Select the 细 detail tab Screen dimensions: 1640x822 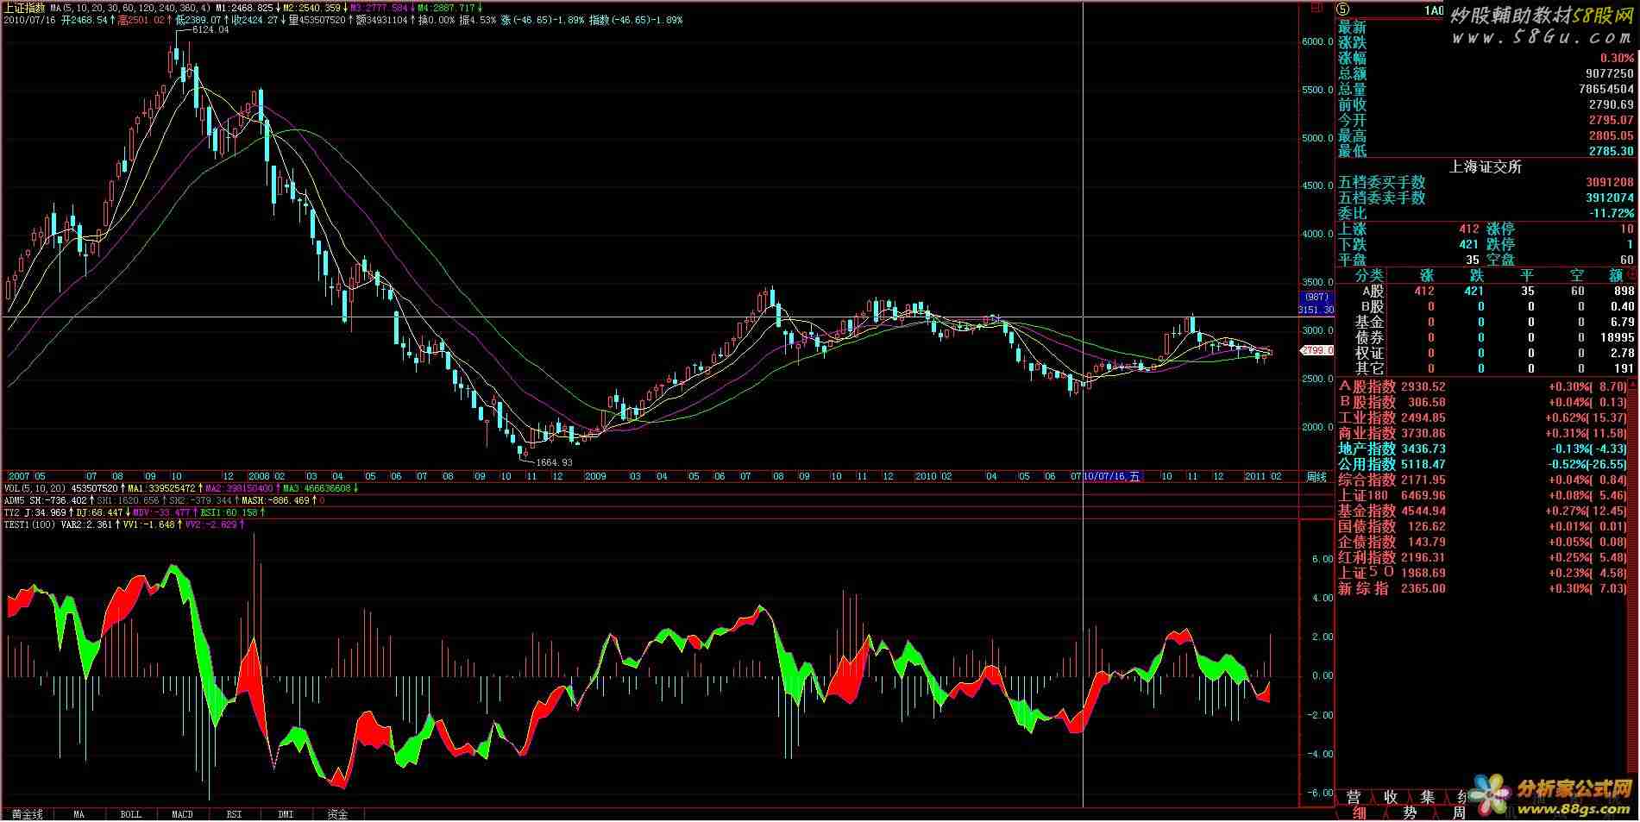click(x=1360, y=813)
